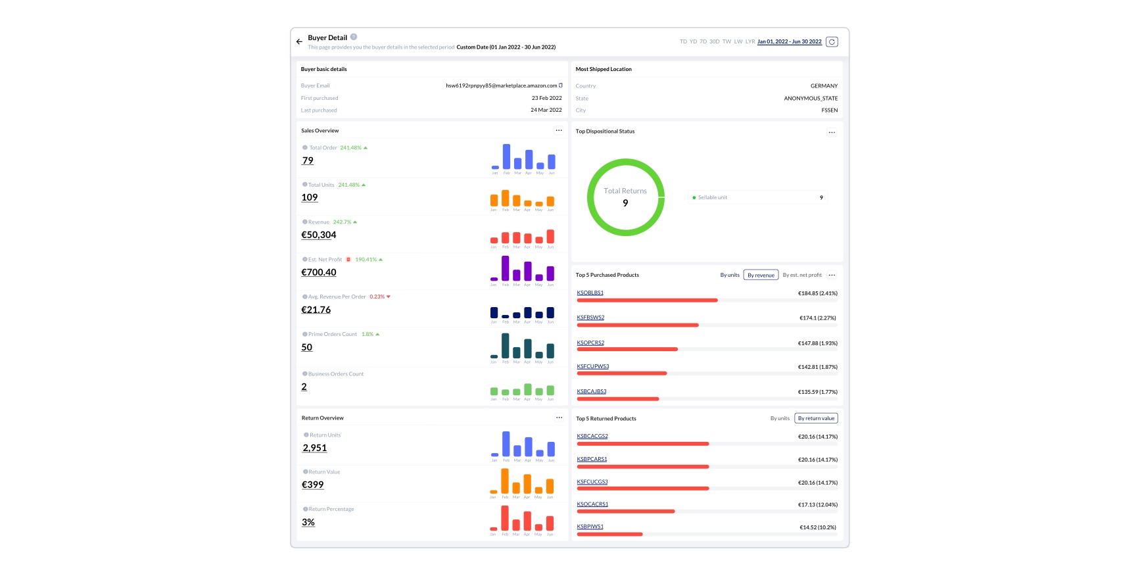Sort purchased products By revenue
The image size is (1140, 576).
(761, 275)
